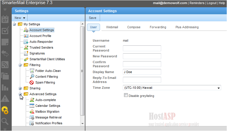227x131 pixels.
Task: Collapse the My Settings tree node
Action: pyautogui.click(x=14, y=24)
